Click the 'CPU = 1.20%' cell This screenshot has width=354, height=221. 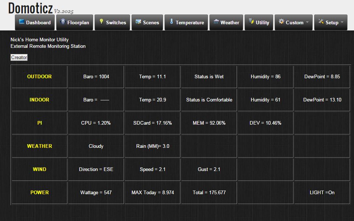click(96, 123)
